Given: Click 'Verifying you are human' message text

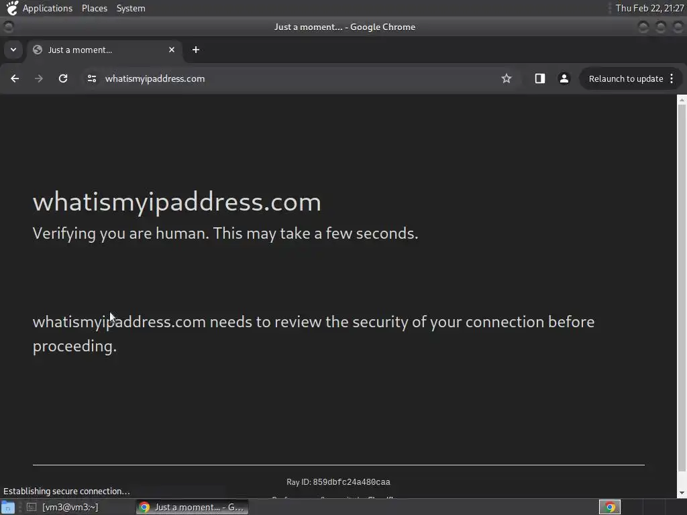Looking at the screenshot, I should pyautogui.click(x=225, y=233).
